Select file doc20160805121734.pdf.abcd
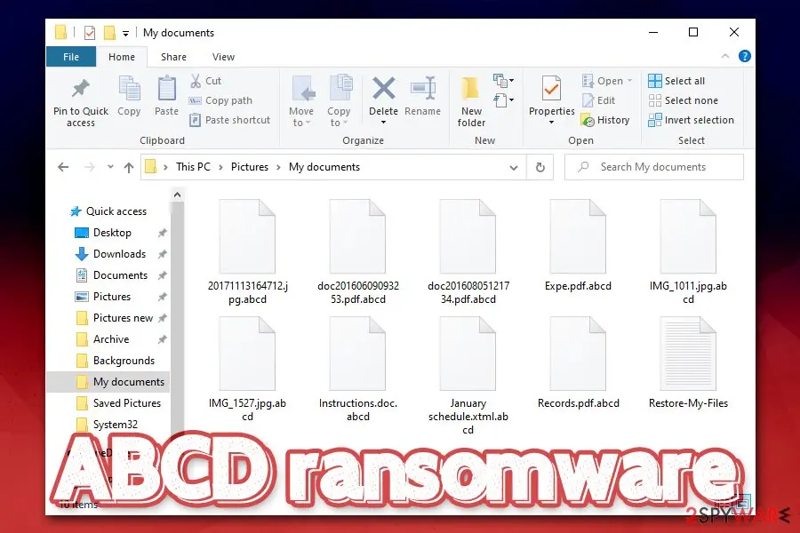This screenshot has height=533, width=800. click(x=468, y=252)
